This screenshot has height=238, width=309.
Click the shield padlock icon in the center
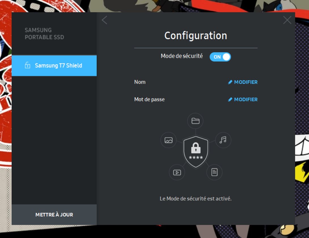tap(196, 151)
